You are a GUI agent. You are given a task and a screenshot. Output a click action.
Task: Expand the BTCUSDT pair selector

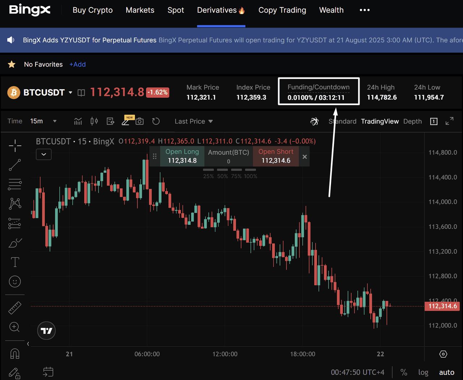pyautogui.click(x=70, y=93)
